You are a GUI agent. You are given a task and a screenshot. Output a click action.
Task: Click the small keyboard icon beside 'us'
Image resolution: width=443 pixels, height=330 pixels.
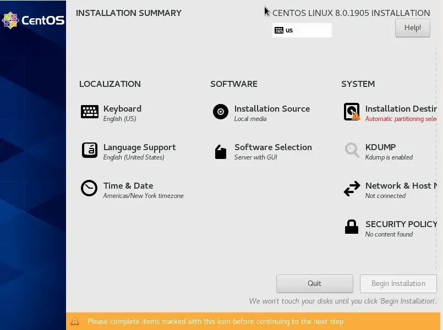(x=279, y=30)
